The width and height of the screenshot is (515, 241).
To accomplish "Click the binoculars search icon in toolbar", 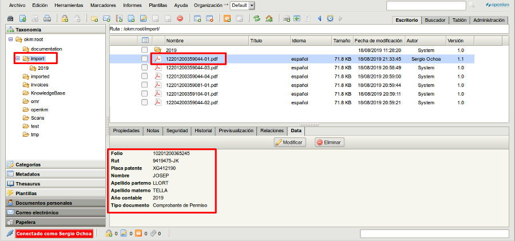I will 10,19.
